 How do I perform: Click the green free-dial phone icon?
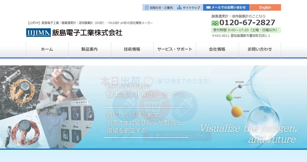215,23
